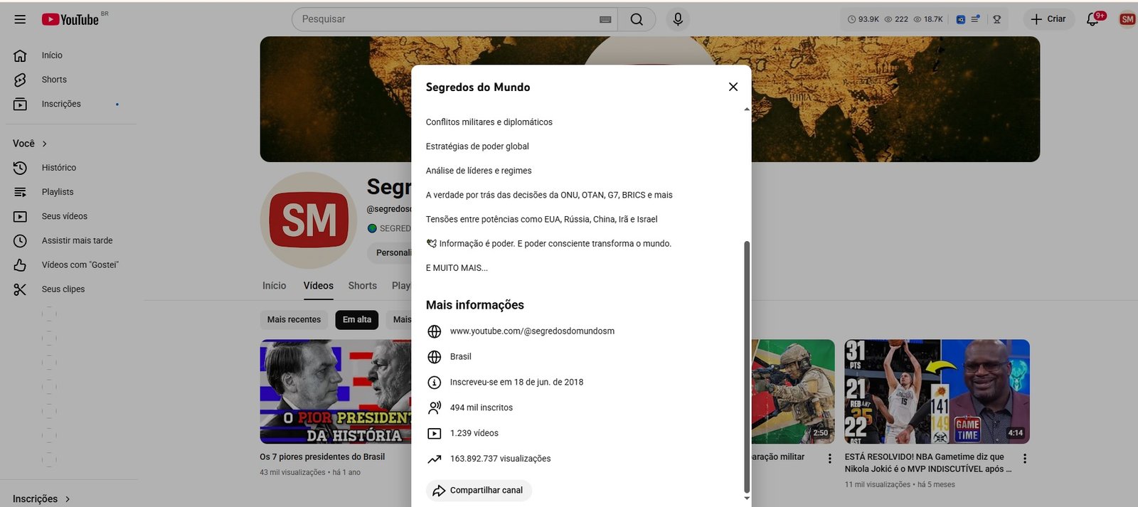Image resolution: width=1138 pixels, height=507 pixels.
Task: Click the dialog scrollbar up arrow
Action: 747,110
